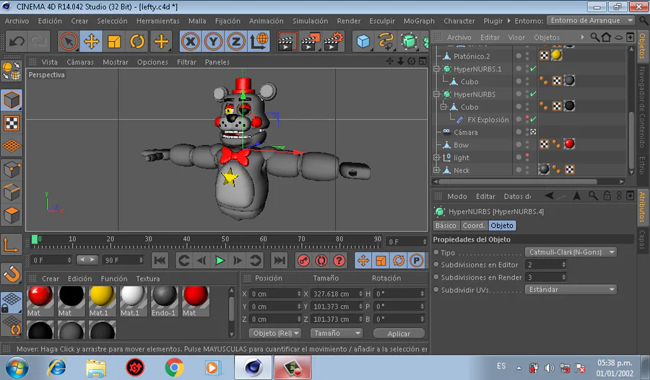This screenshot has width=650, height=380.
Task: Open the spline pen tool icon
Action: coord(386,41)
